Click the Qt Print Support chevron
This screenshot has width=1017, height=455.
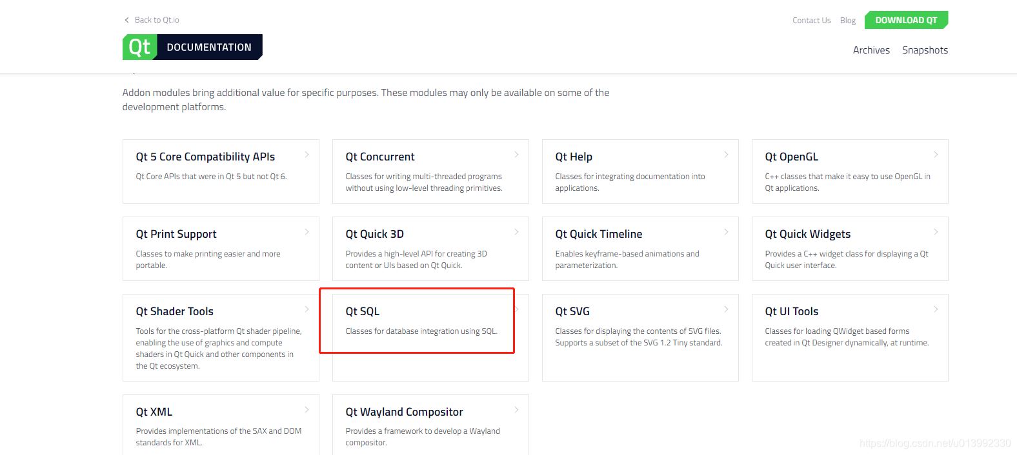click(307, 232)
